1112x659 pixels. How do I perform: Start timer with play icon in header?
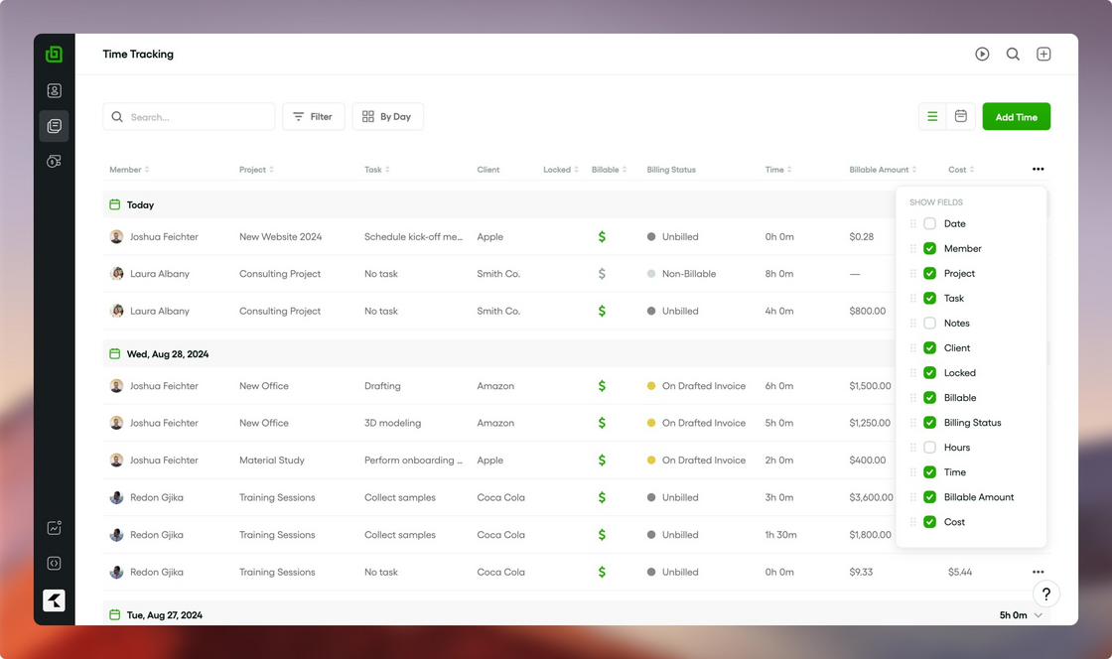click(982, 54)
